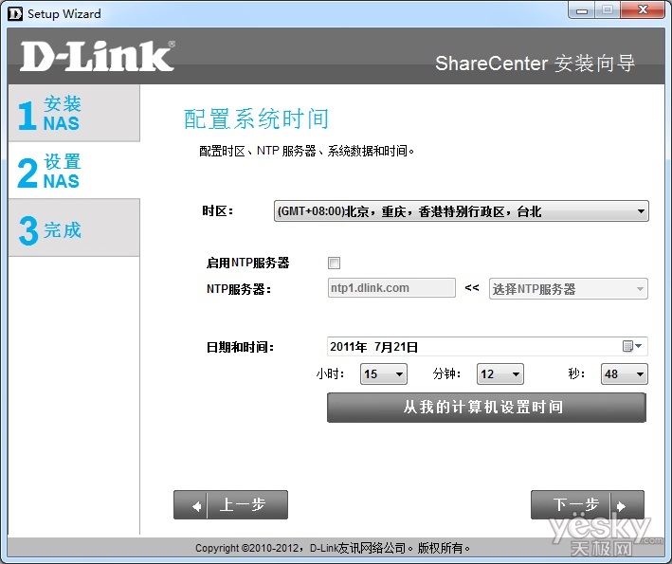Open the 秒 seconds dropdown showing 48
The height and width of the screenshot is (564, 672).
tap(625, 374)
